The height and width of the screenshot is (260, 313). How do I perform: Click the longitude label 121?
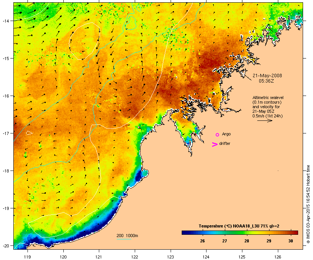(99, 257)
